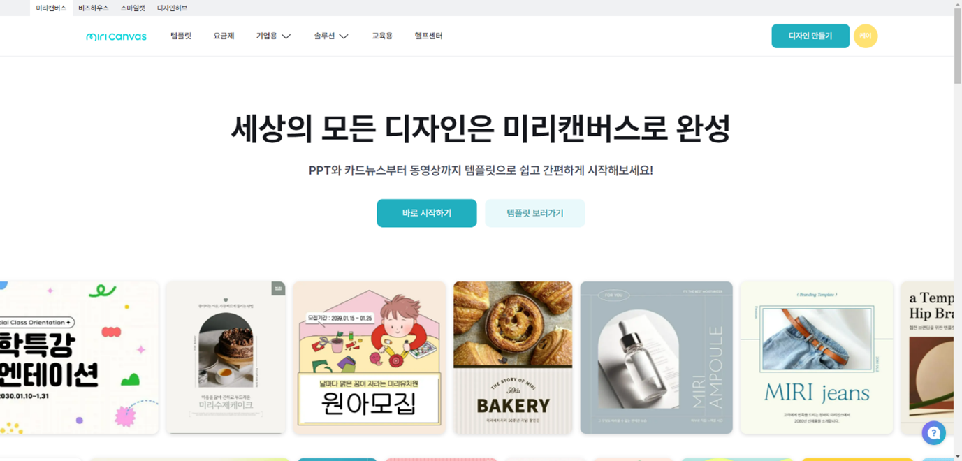Click the chevron next to 기업용
The image size is (962, 461).
coord(286,36)
